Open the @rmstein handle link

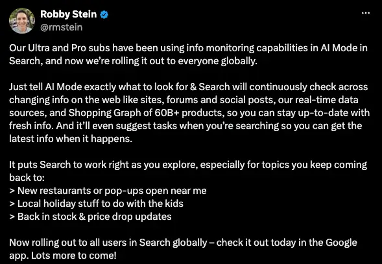[x=61, y=27]
